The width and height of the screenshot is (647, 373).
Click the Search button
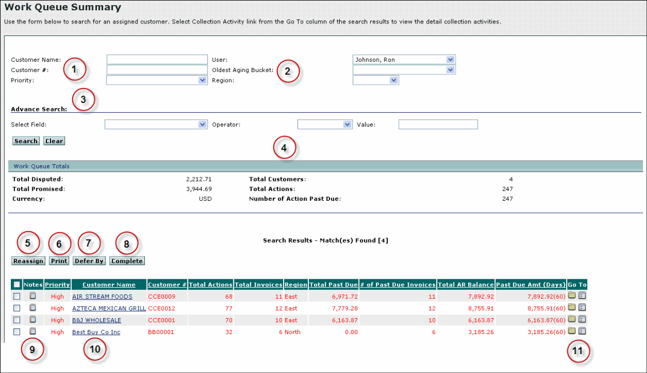coord(25,141)
